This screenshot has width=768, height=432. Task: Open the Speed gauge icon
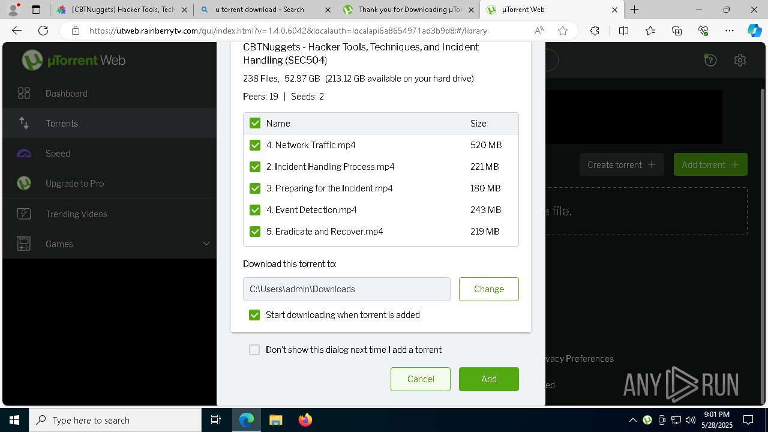24,154
